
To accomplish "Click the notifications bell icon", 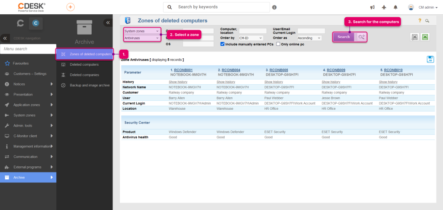I will [x=395, y=7].
